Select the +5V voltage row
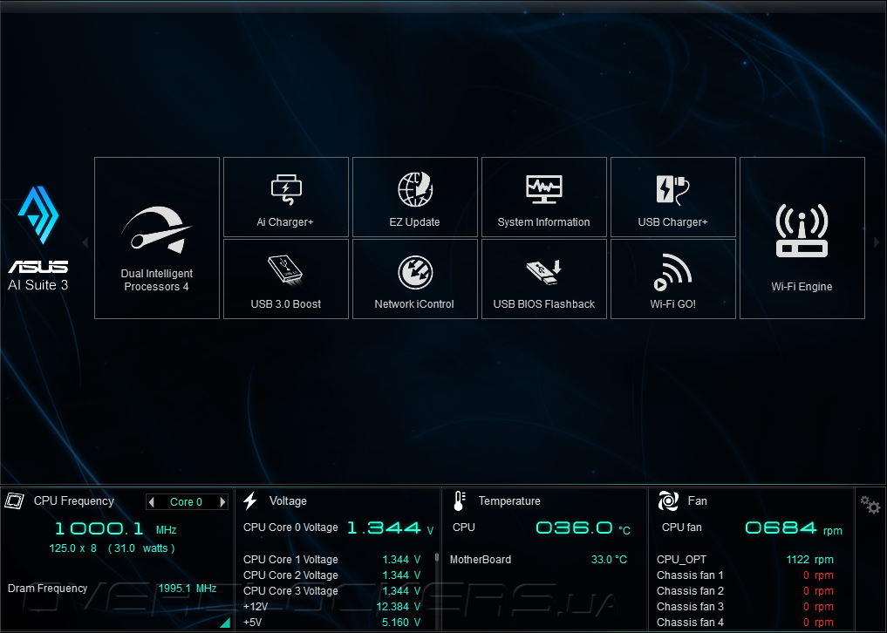The height and width of the screenshot is (633, 887). (332, 623)
